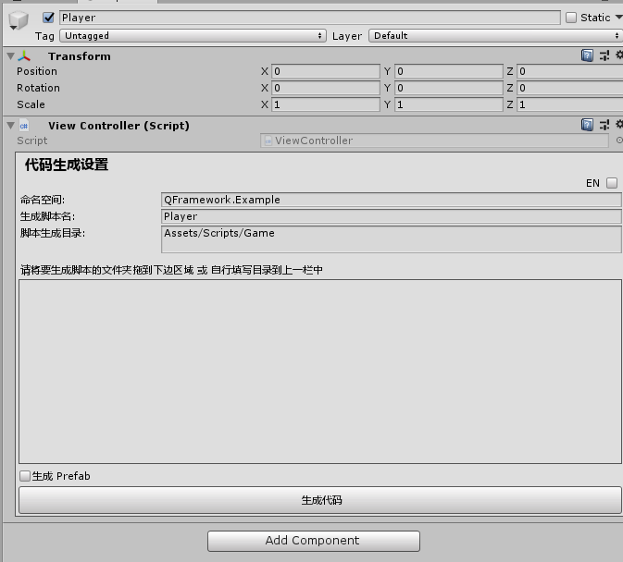
Task: Open the Static dropdown arrow
Action: point(618,18)
